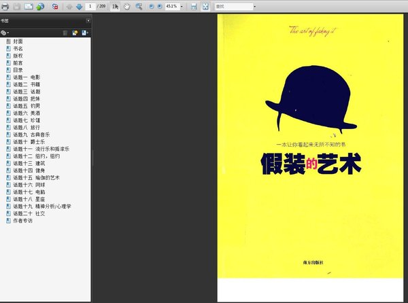The image size is (408, 303).
Task: Go to previous page with up arrow
Action: click(x=69, y=6)
